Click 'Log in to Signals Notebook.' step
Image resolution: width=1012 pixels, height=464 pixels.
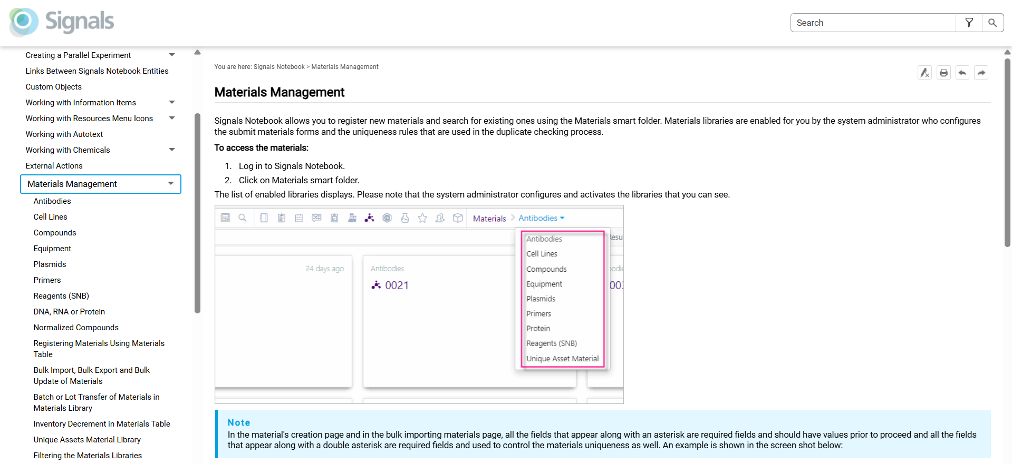pos(292,166)
